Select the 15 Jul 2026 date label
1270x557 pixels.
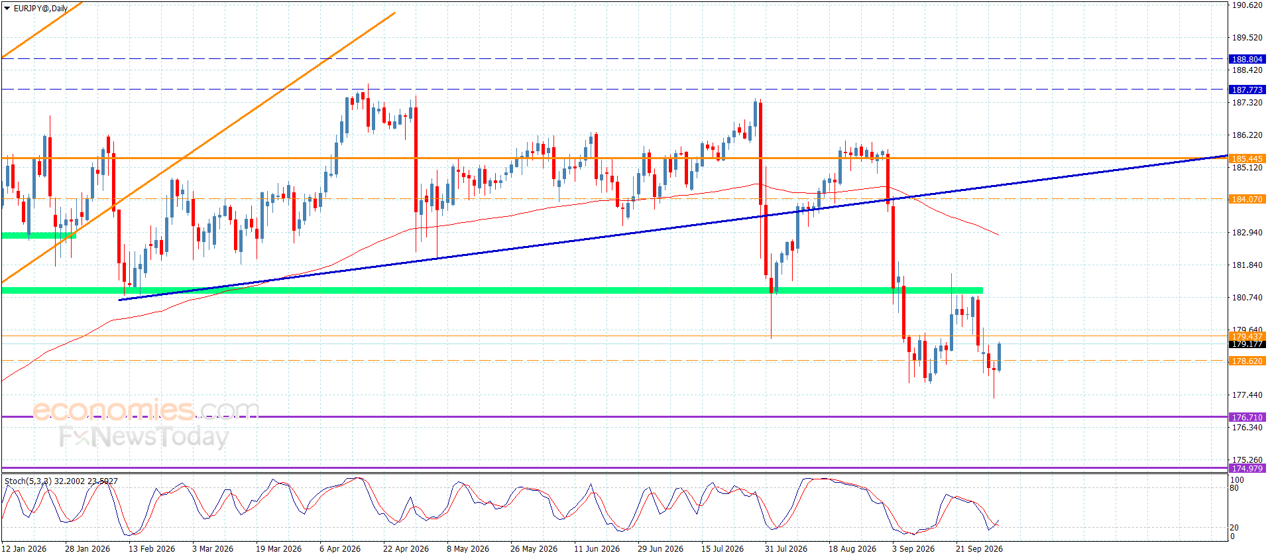pos(722,548)
